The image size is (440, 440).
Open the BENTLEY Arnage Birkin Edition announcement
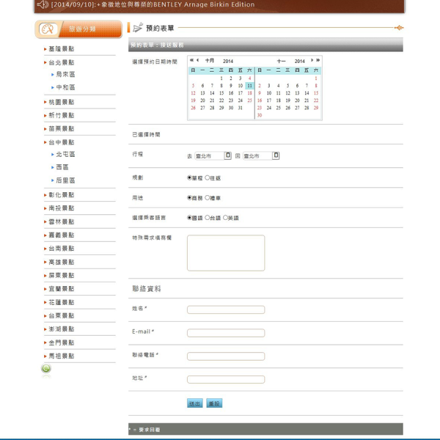[153, 4]
